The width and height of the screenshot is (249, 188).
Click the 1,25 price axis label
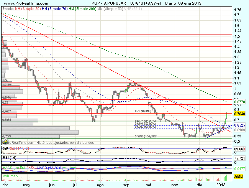(x=238, y=63)
